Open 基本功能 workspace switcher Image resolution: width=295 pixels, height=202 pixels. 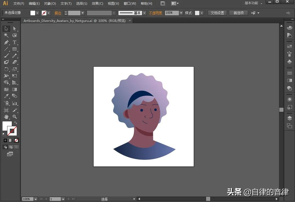pyautogui.click(x=253, y=3)
